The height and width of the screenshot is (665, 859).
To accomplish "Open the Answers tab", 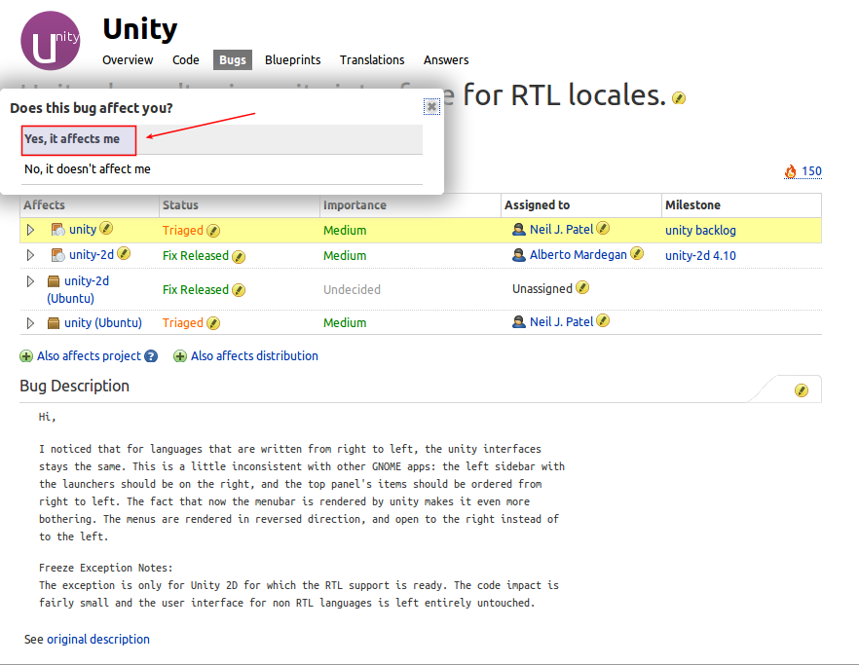I will pos(446,60).
